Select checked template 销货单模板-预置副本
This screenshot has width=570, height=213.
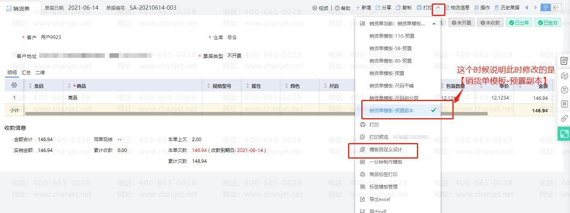pyautogui.click(x=398, y=111)
